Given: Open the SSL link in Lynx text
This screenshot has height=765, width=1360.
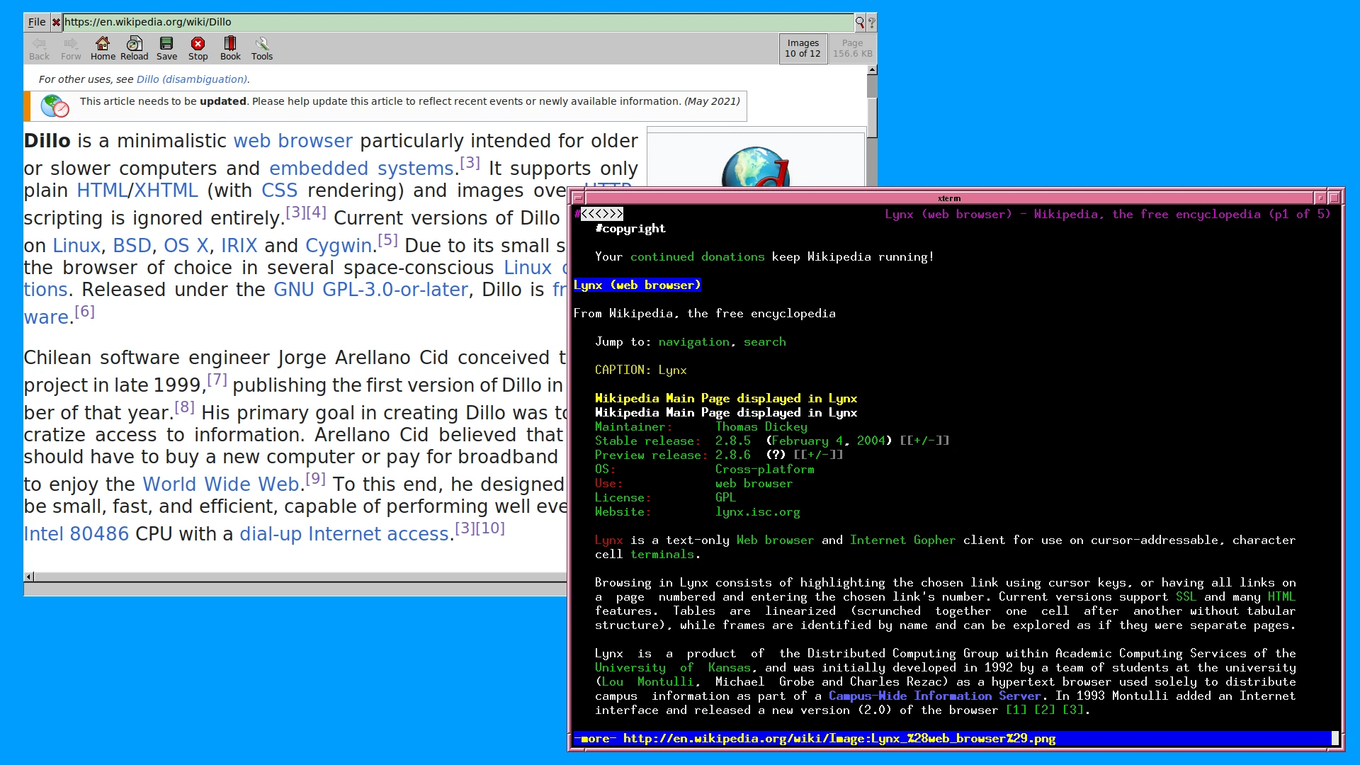Looking at the screenshot, I should [1186, 596].
